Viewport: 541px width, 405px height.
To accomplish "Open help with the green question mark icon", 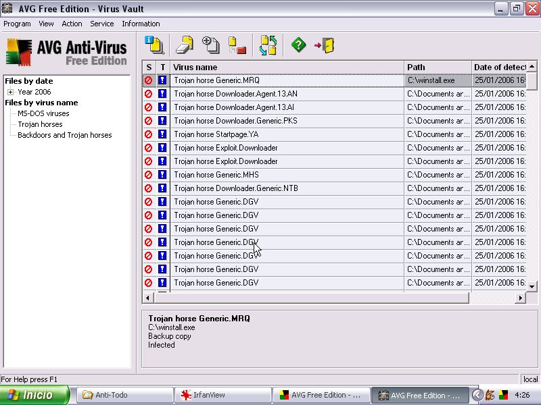I will tap(299, 45).
